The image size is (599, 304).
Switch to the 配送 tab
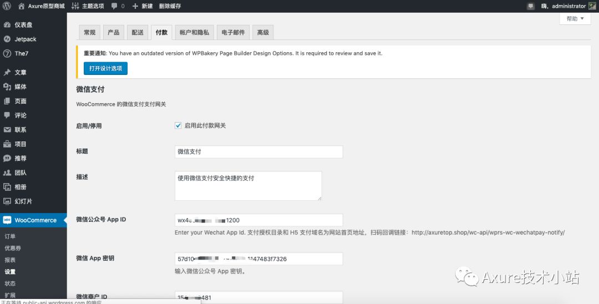[x=138, y=33]
